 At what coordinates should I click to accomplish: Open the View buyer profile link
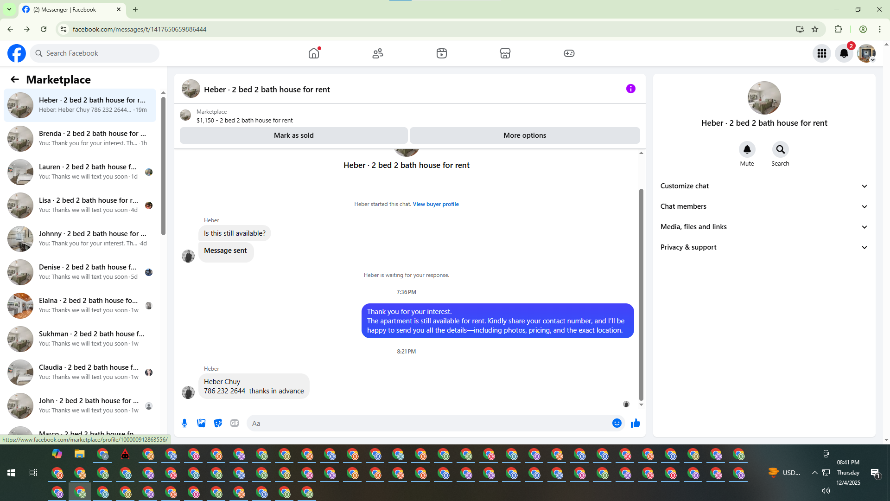[x=435, y=204]
